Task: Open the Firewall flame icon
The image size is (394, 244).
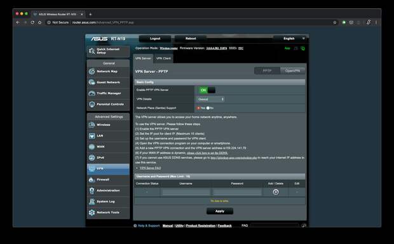Action: 92,179
